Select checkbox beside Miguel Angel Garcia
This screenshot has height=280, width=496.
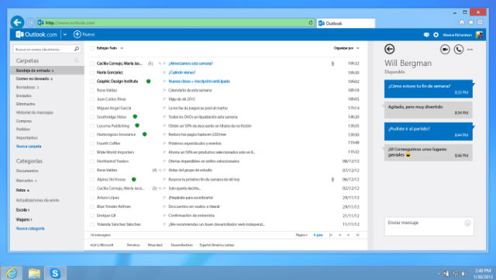(92, 108)
